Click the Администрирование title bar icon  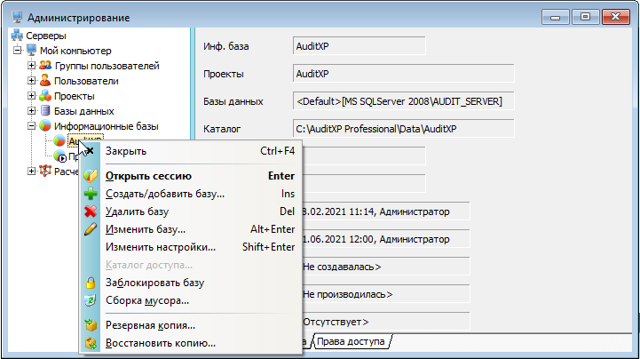(17, 17)
